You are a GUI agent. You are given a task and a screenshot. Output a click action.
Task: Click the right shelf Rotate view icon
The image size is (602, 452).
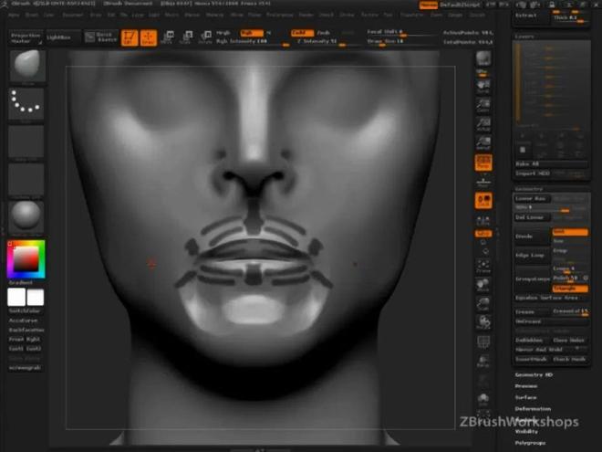483,322
